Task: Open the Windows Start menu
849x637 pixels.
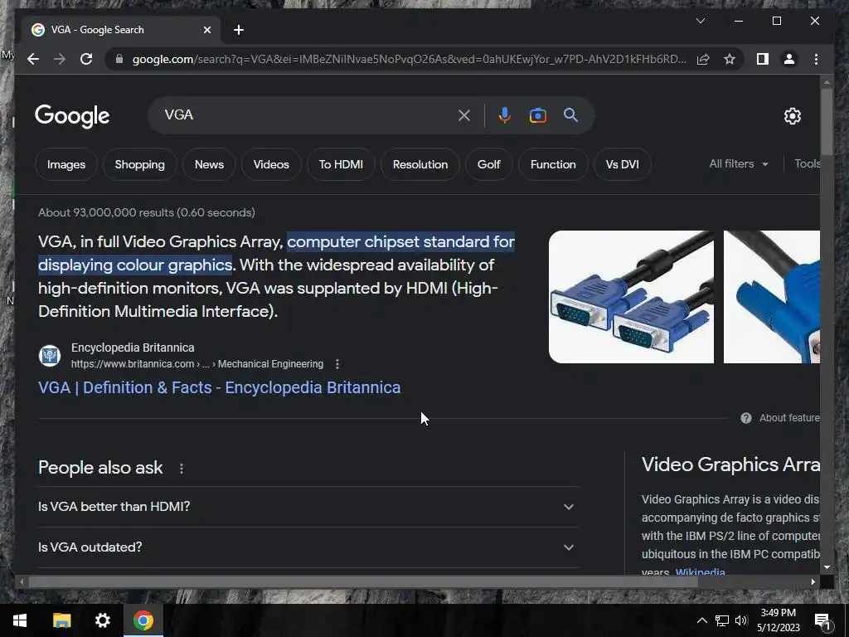Action: pos(20,620)
